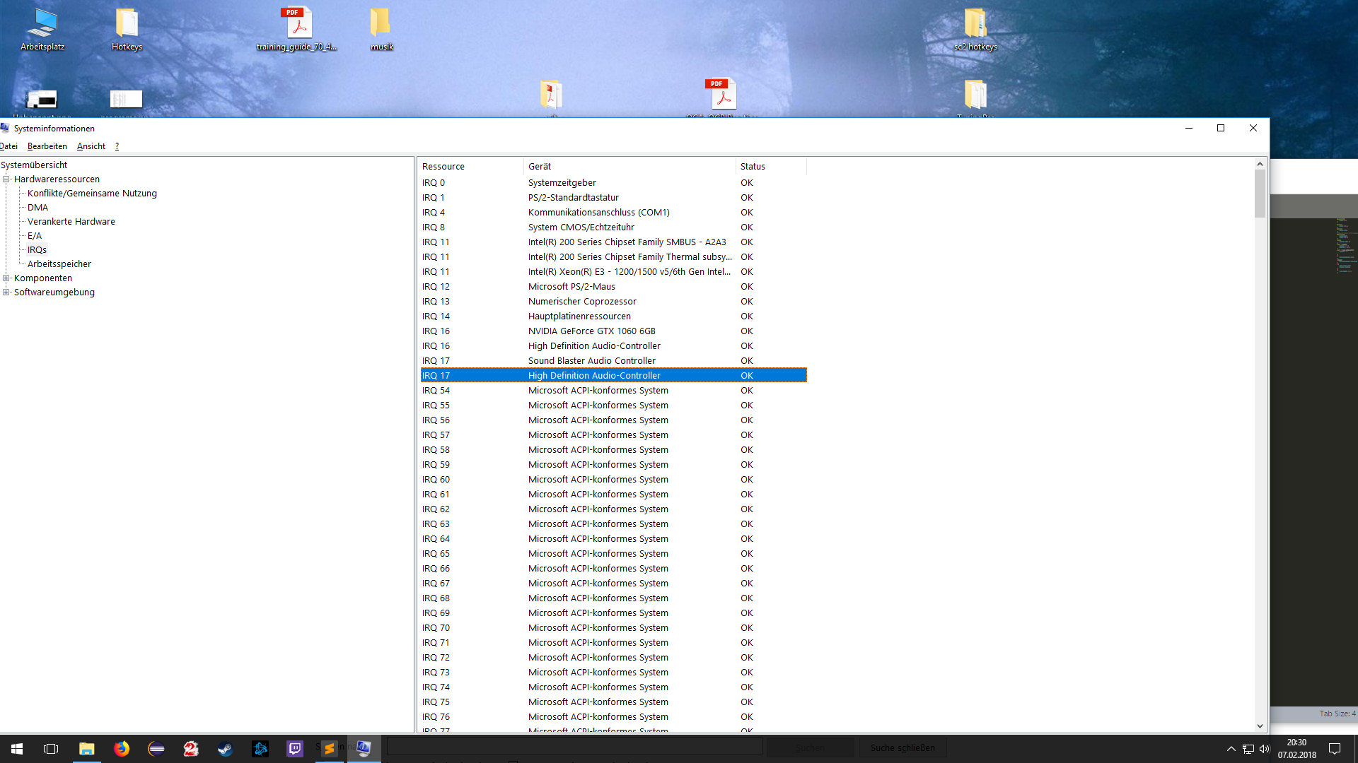This screenshot has height=763, width=1358.
Task: Open Steam from the taskbar
Action: 225,749
